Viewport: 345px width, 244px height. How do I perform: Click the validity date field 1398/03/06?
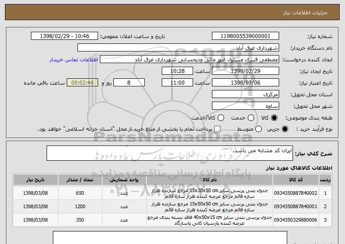pyautogui.click(x=246, y=83)
